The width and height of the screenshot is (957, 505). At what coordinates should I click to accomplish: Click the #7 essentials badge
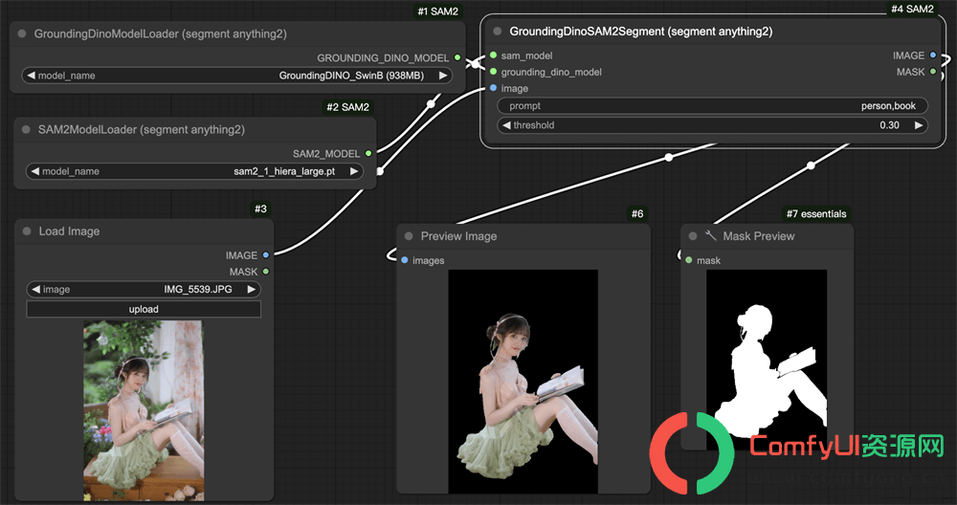[x=816, y=214]
